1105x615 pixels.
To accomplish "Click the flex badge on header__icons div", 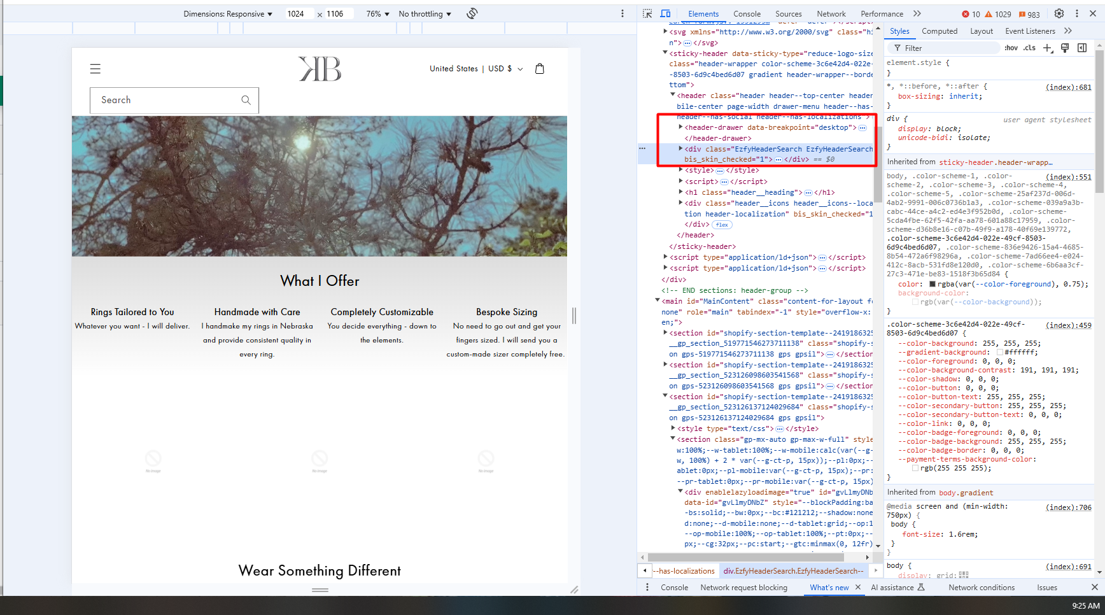I will (x=722, y=225).
